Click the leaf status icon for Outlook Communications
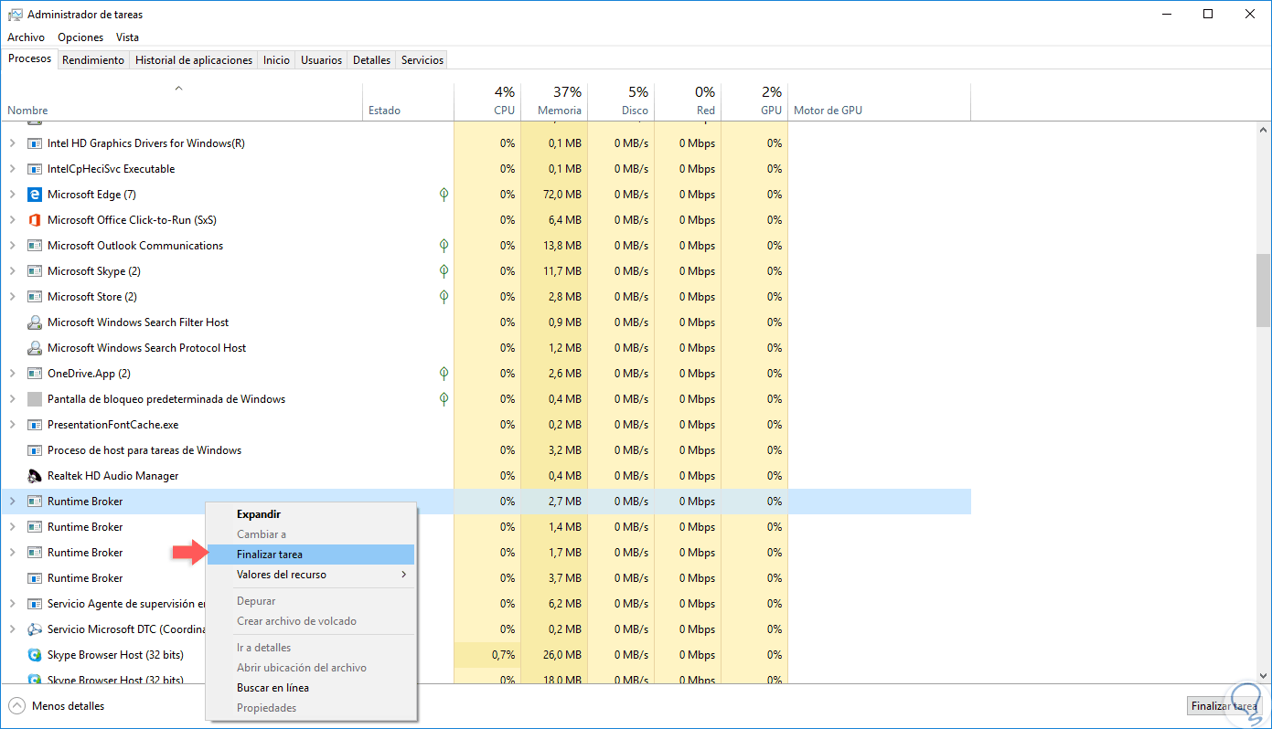The width and height of the screenshot is (1272, 729). (444, 246)
